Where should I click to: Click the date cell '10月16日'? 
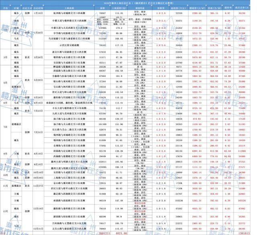coord(38,172)
